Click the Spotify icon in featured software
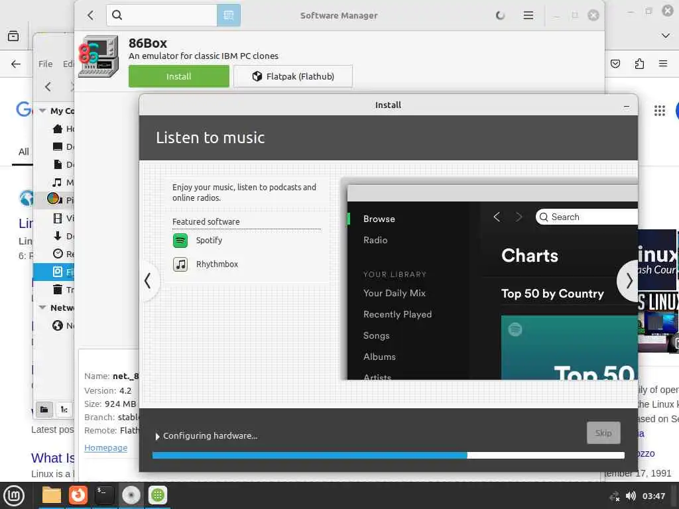 (180, 240)
